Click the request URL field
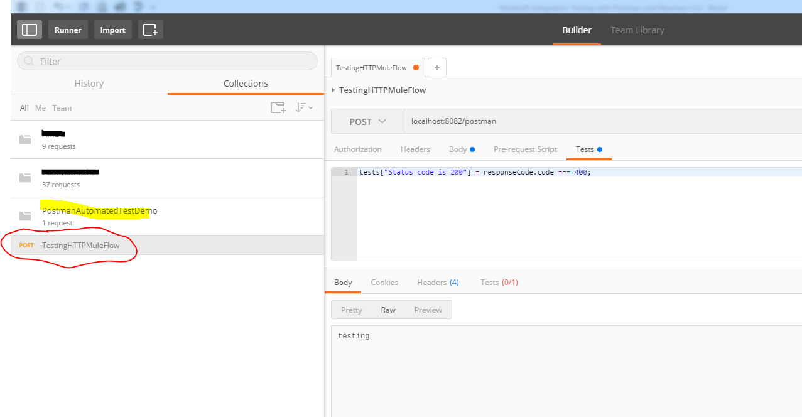Viewport: 802px width, 417px height. tap(603, 121)
